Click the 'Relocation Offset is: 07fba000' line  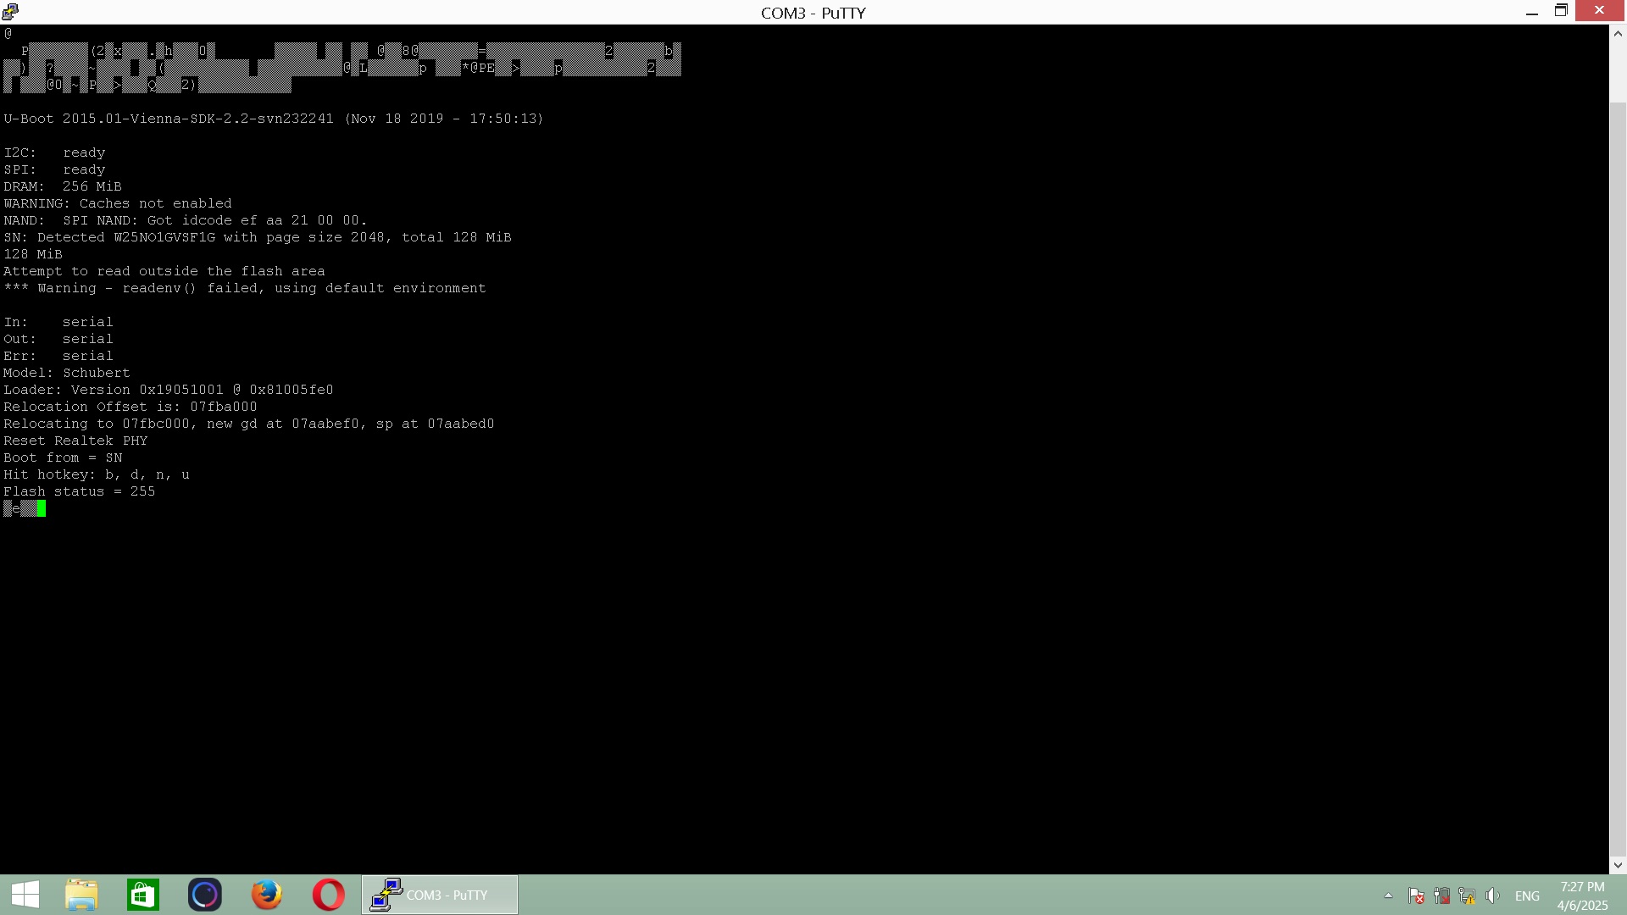coord(130,407)
